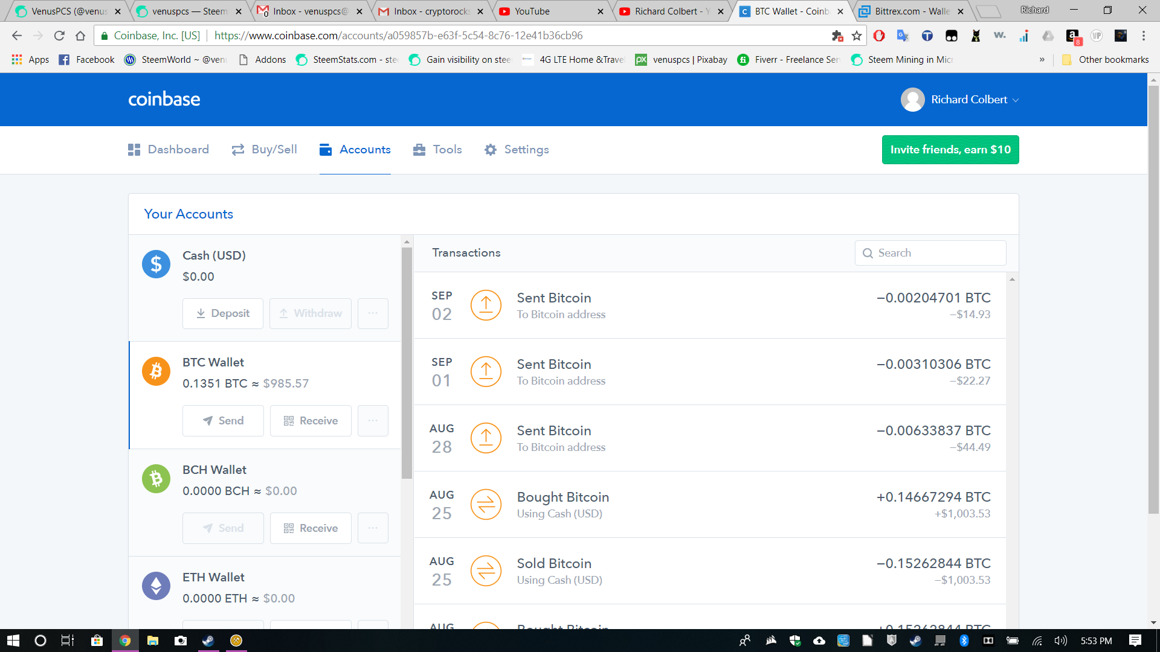
Task: Go to the Dashboard tab
Action: (169, 150)
